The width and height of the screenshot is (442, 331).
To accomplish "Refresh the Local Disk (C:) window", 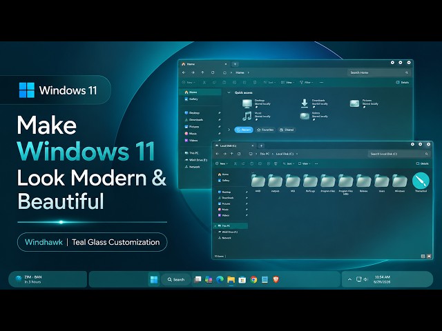I will pos(239,154).
